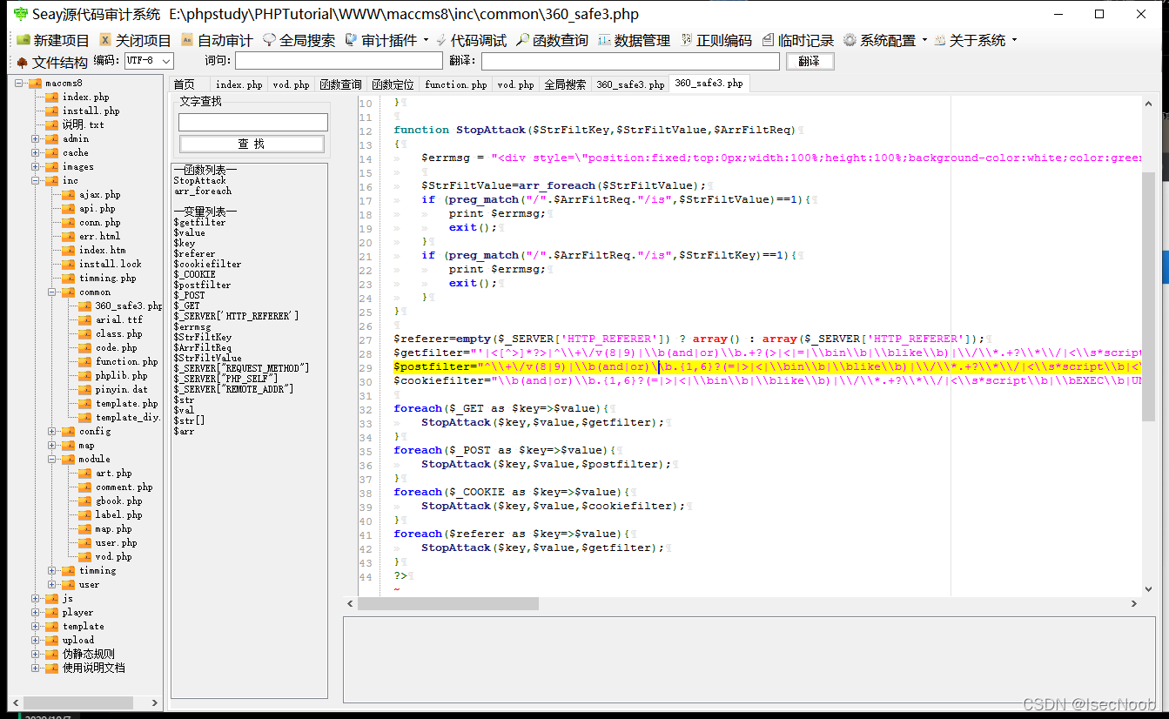Image resolution: width=1169 pixels, height=719 pixels.
Task: Click the 系统配置 gear icon
Action: pyautogui.click(x=850, y=40)
